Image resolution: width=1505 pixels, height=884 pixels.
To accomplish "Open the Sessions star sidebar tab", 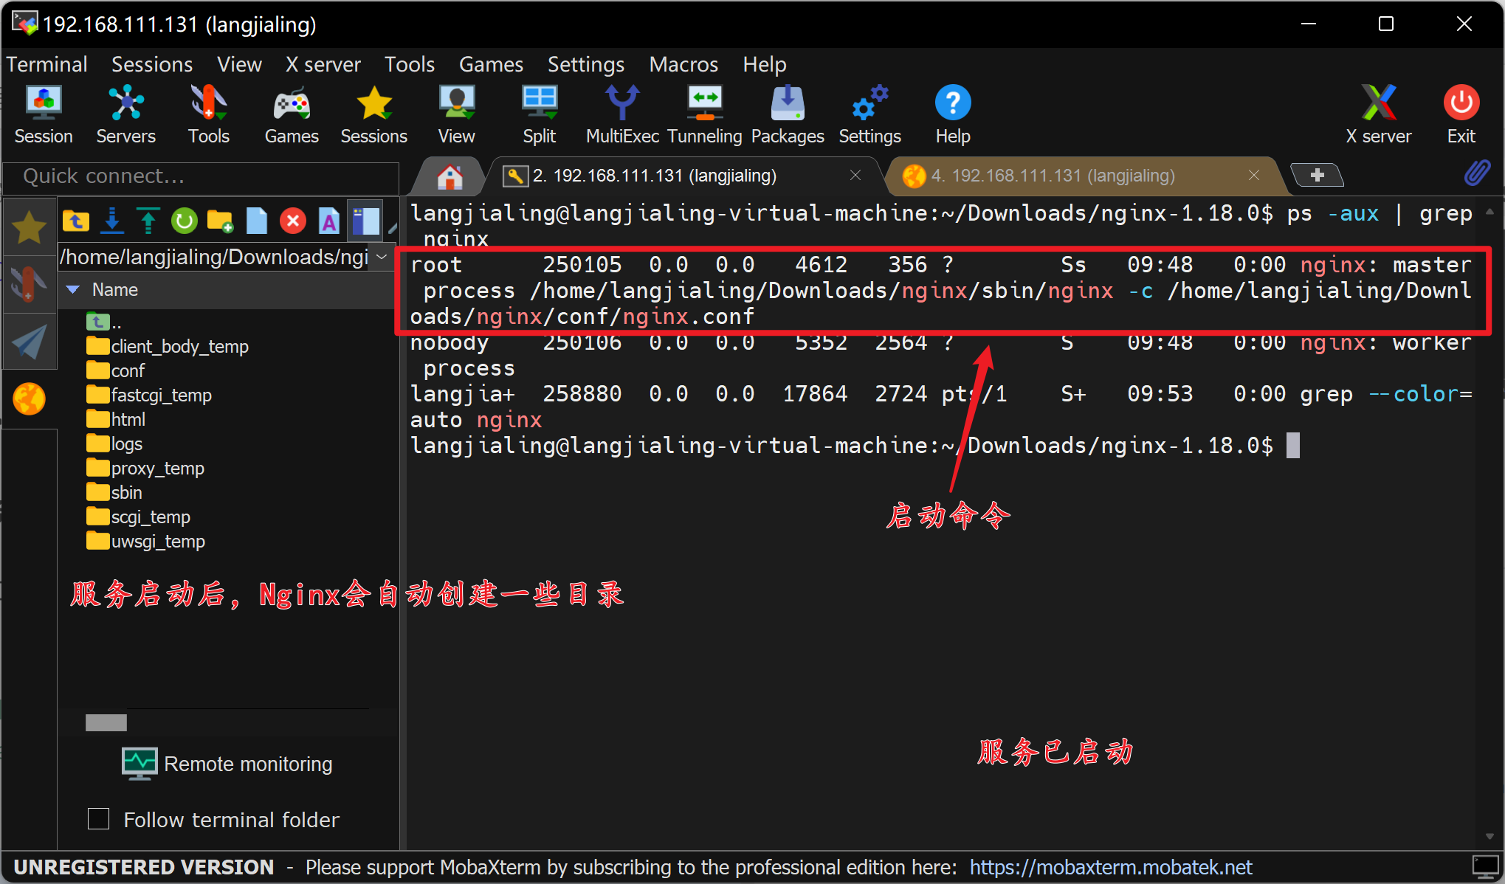I will click(30, 227).
